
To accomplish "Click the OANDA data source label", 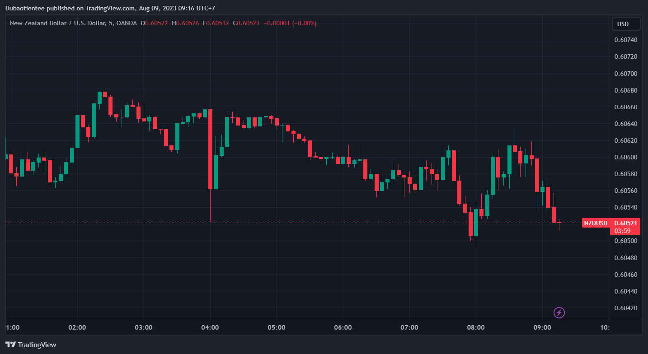I will 126,23.
